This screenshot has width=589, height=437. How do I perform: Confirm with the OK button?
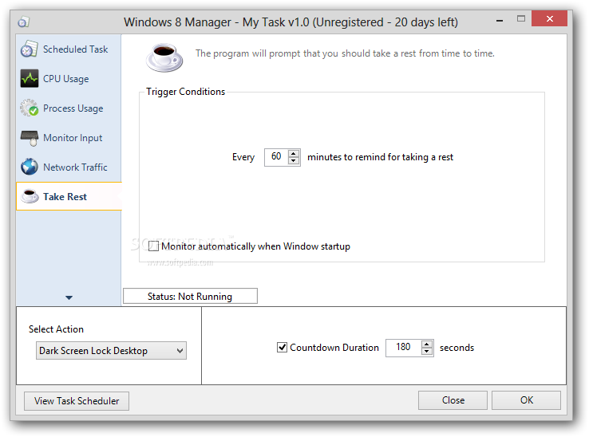tap(526, 400)
